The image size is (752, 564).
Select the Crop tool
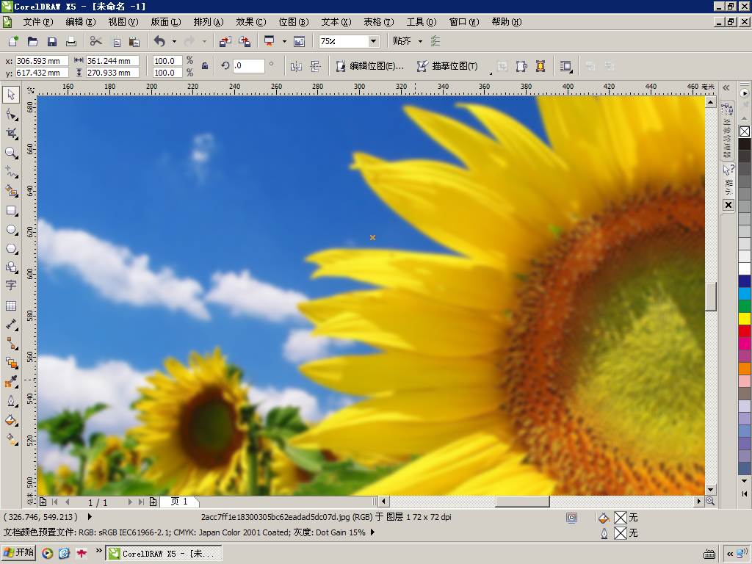coord(11,134)
